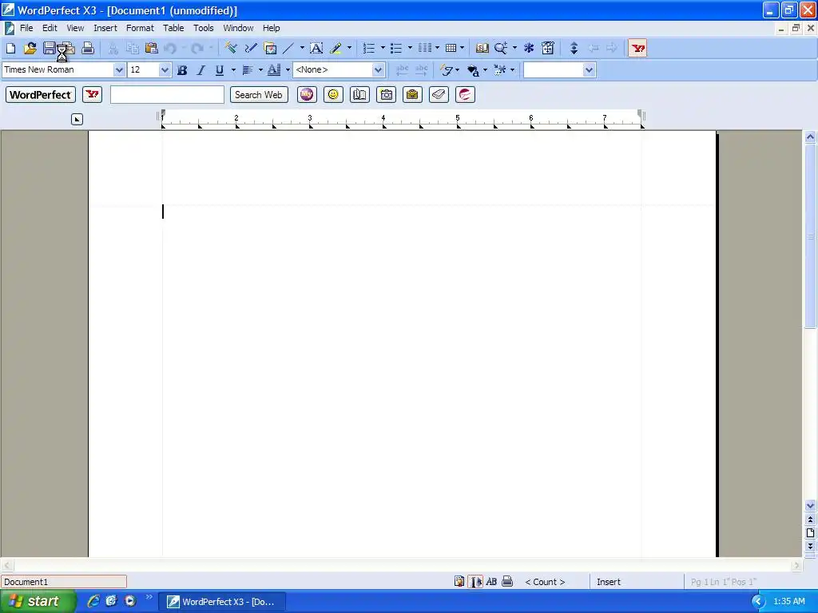Open the Table menu
The width and height of the screenshot is (818, 613).
[x=173, y=28]
